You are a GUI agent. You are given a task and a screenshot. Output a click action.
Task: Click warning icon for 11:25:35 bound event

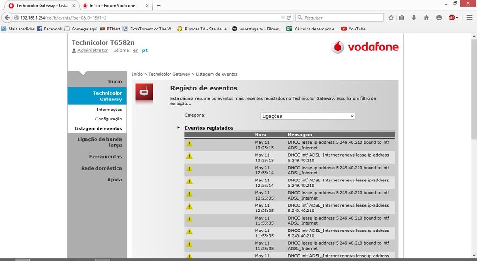(189, 244)
